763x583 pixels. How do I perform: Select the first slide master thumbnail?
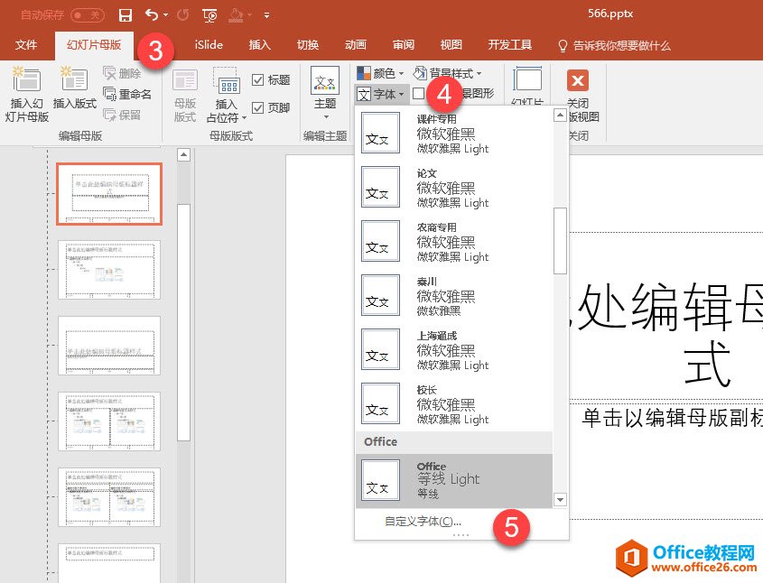click(108, 193)
